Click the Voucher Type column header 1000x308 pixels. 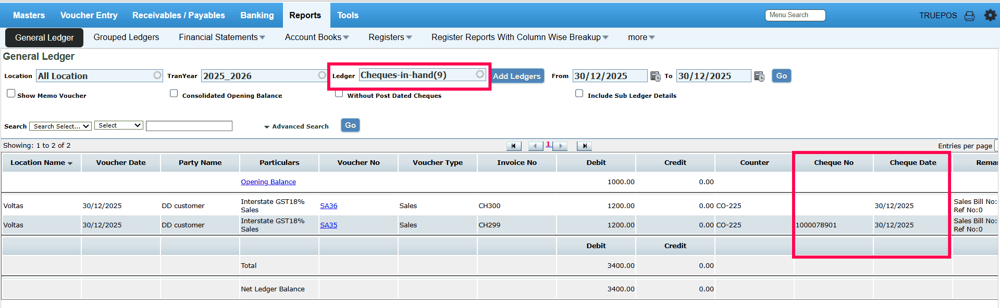(438, 163)
